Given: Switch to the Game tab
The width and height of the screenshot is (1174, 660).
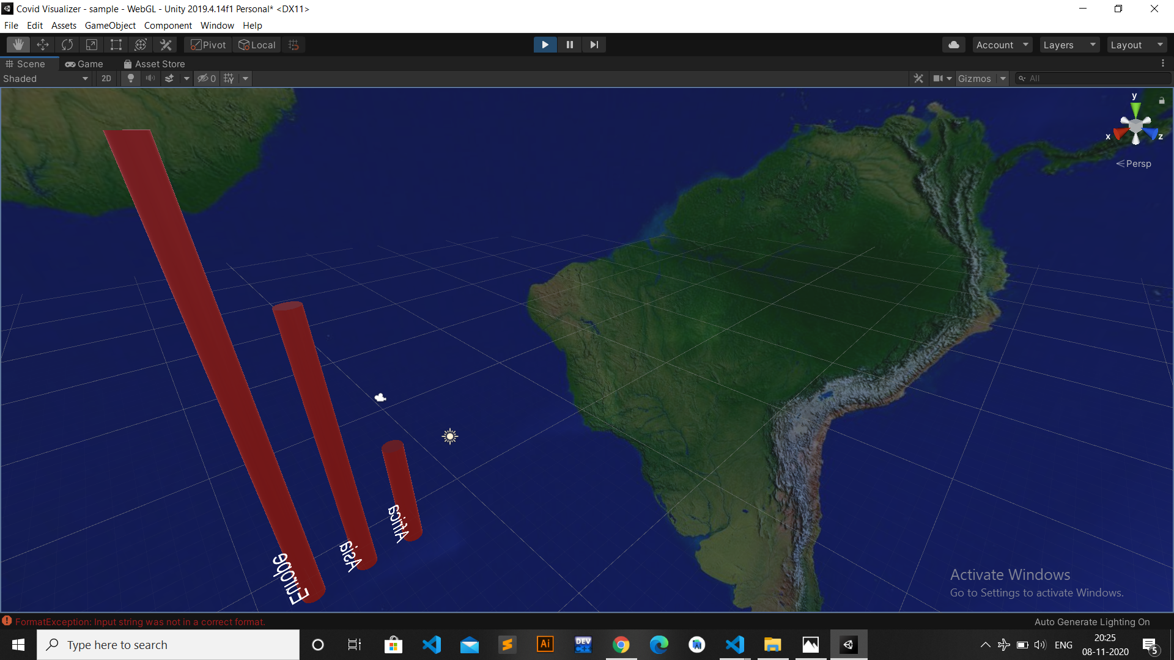Looking at the screenshot, I should pyautogui.click(x=84, y=64).
